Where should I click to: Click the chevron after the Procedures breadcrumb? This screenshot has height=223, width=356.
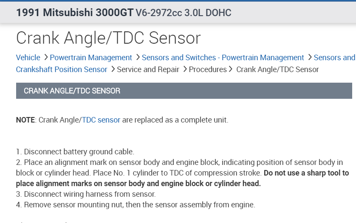230,69
